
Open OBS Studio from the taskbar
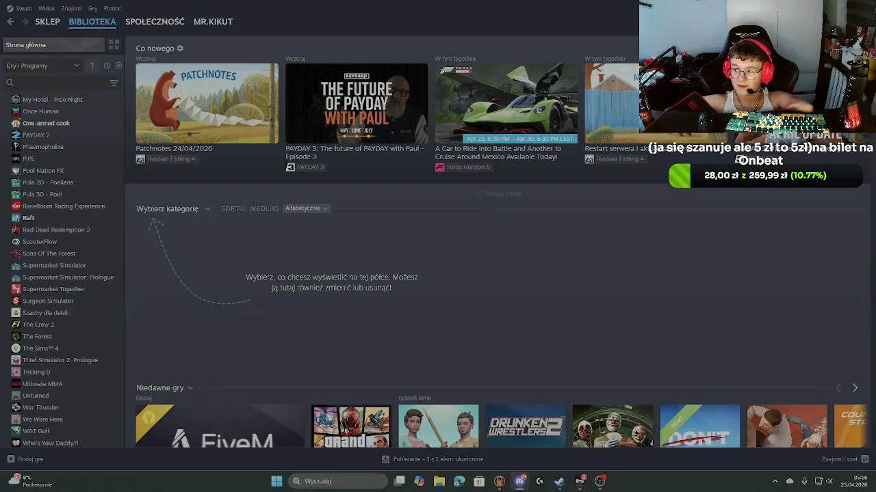600,481
